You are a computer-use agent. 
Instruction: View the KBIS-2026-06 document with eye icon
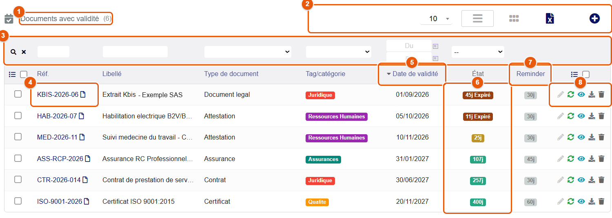click(x=581, y=94)
